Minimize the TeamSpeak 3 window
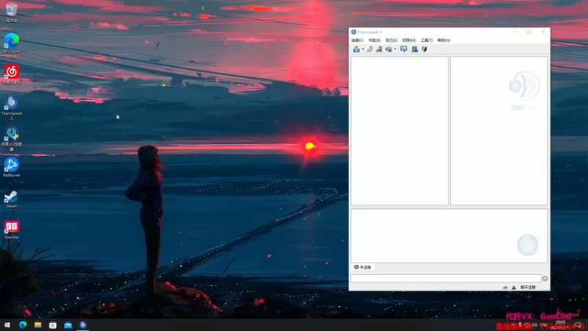The width and height of the screenshot is (588, 331). click(x=516, y=32)
